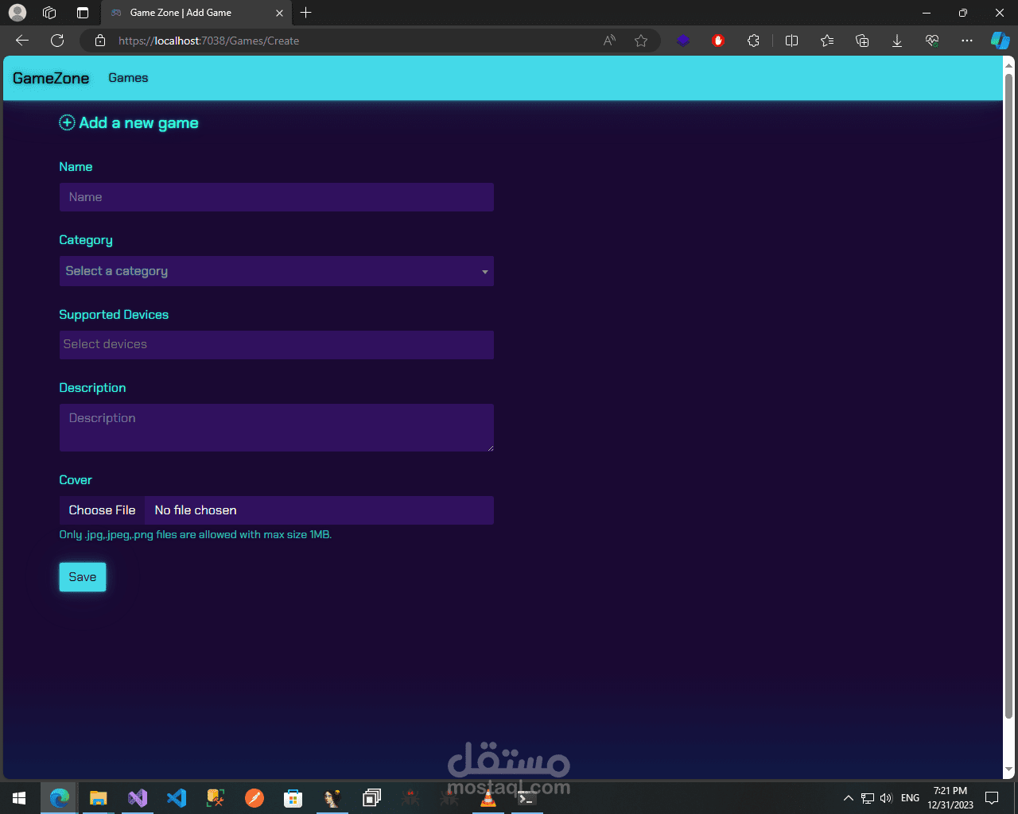Open the volume control in tray
Screen dimensions: 1018x814
click(886, 798)
